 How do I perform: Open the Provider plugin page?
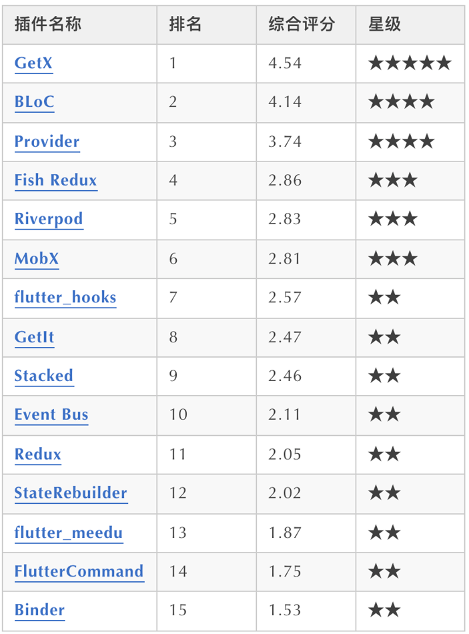click(x=47, y=141)
